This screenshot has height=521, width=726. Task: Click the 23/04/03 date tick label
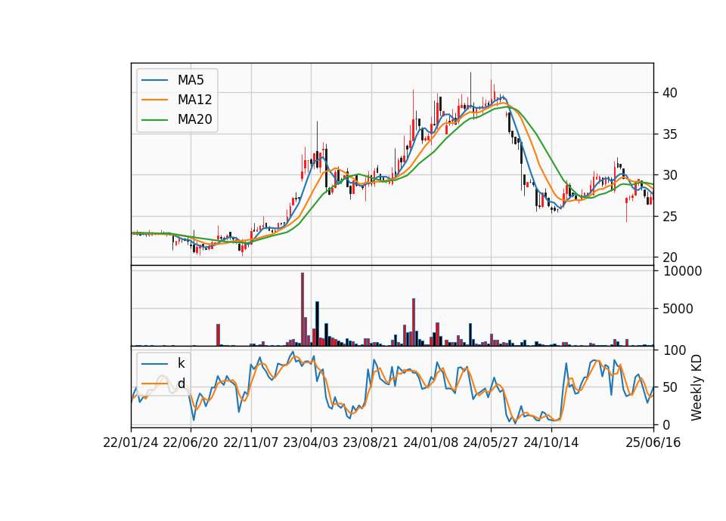point(311,442)
